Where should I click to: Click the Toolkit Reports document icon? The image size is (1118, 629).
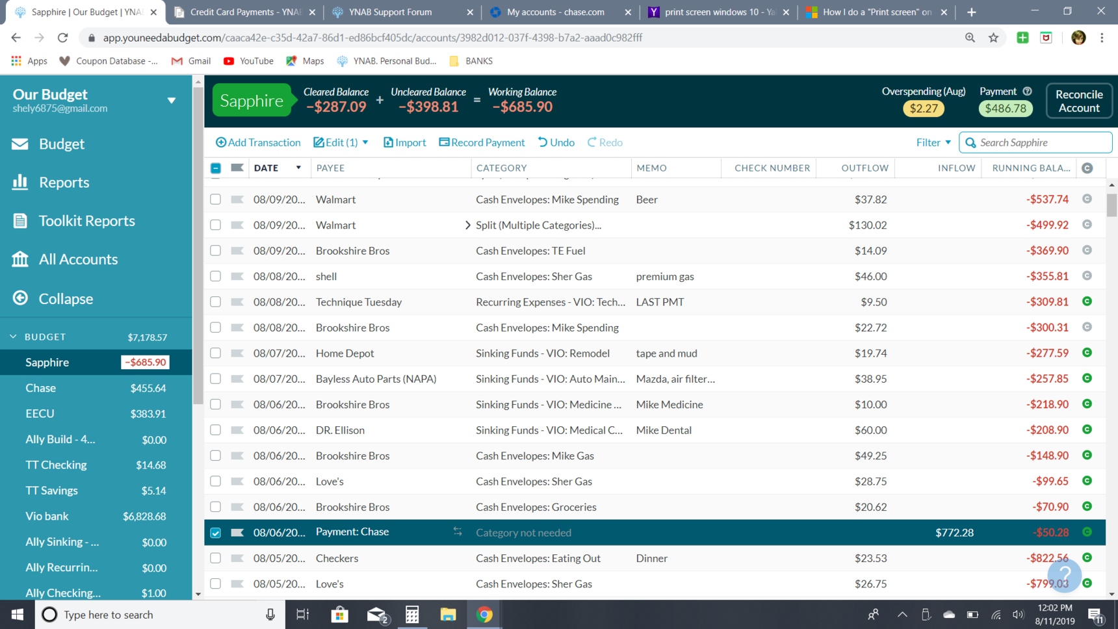(x=20, y=221)
